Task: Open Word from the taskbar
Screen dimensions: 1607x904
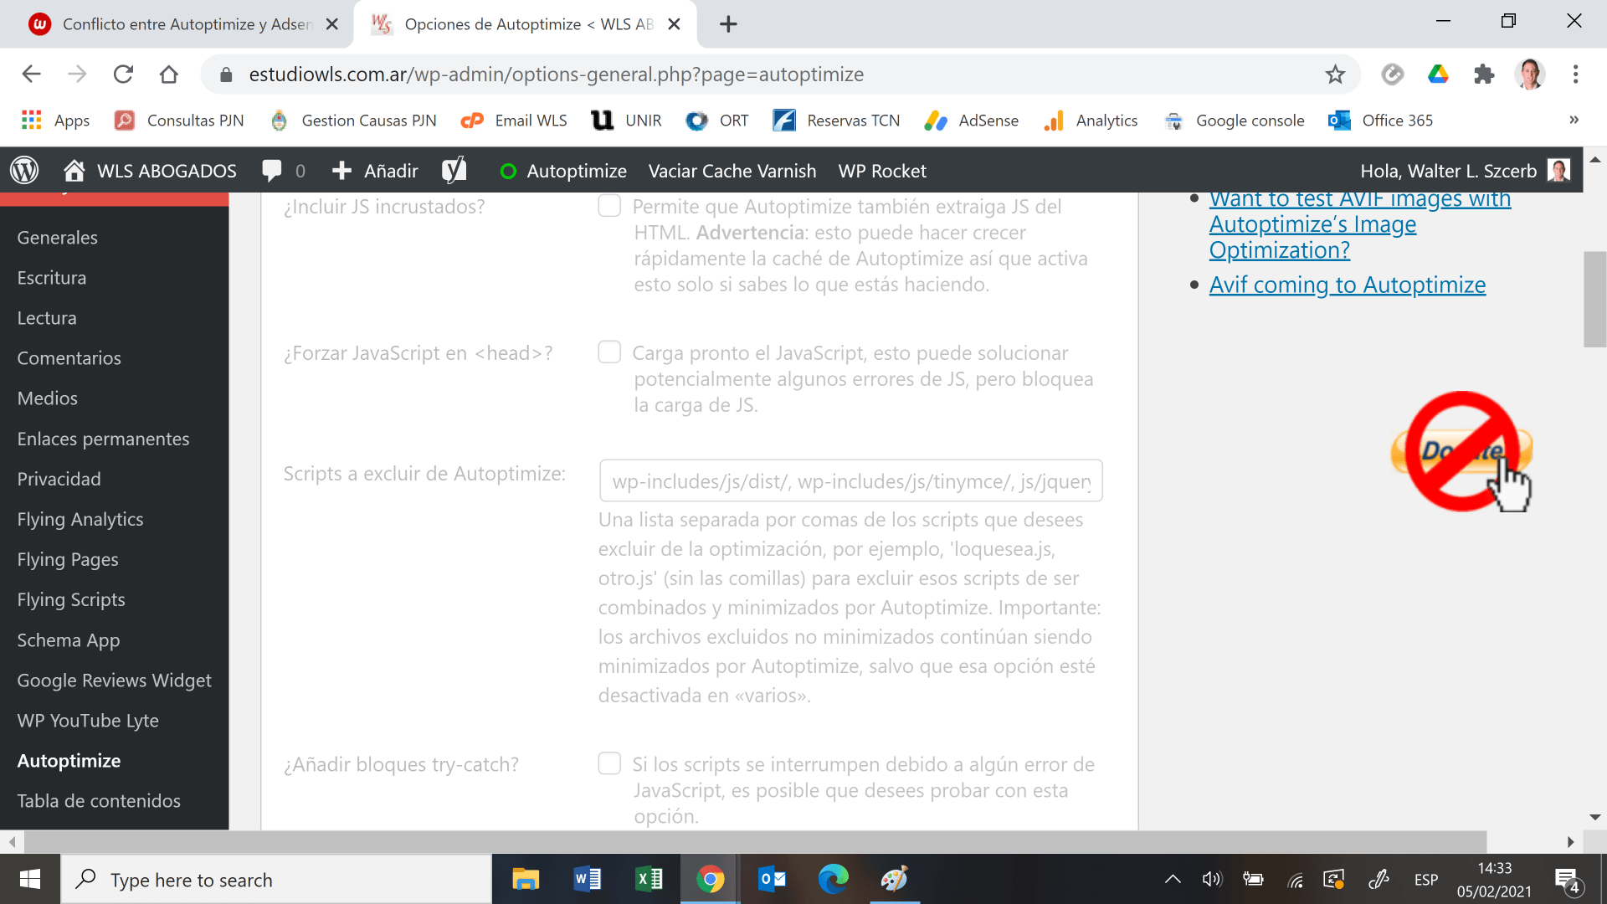Action: 588,879
